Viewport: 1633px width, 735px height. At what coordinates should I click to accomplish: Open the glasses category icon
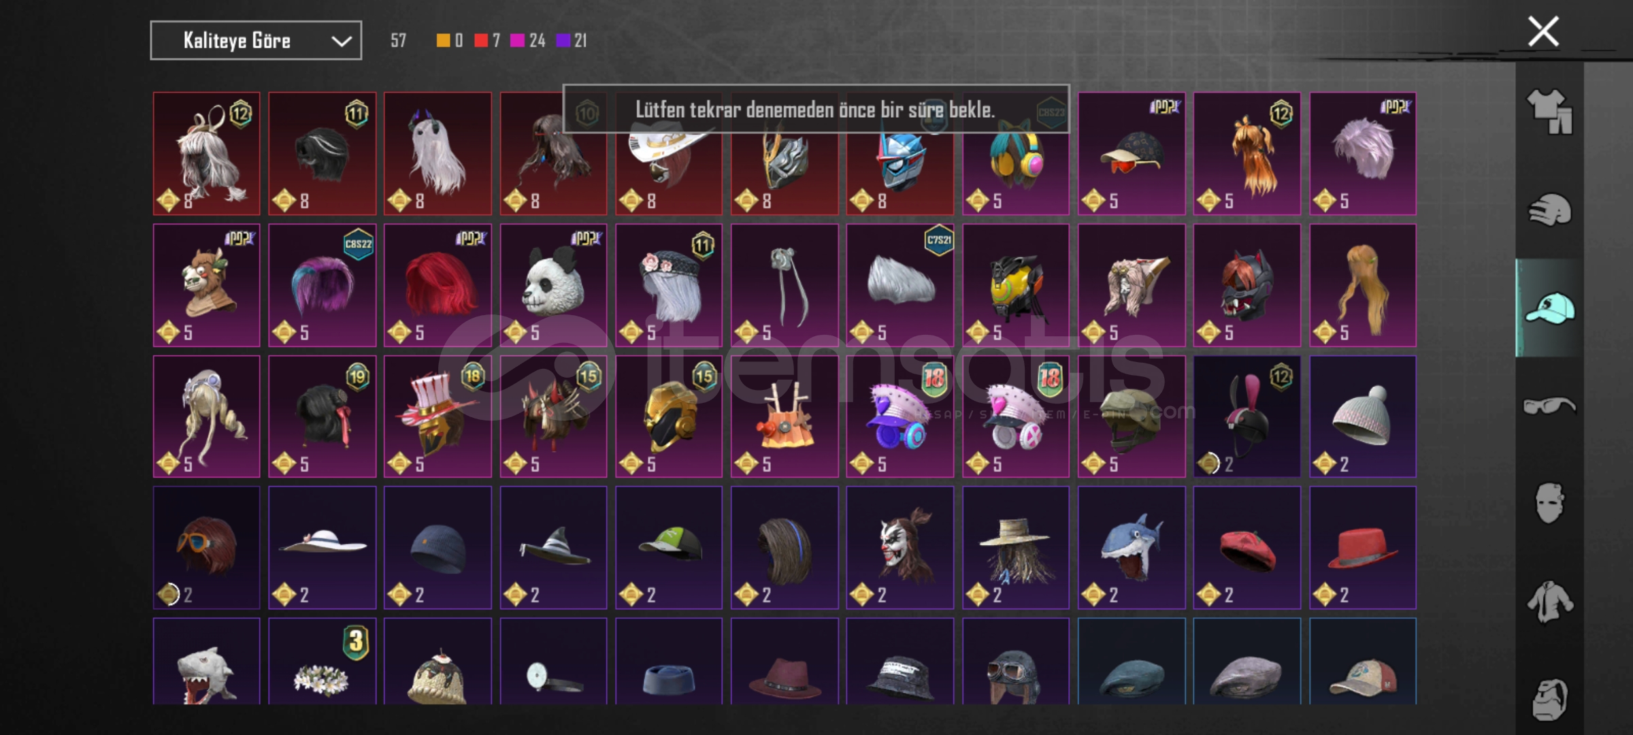point(1549,406)
